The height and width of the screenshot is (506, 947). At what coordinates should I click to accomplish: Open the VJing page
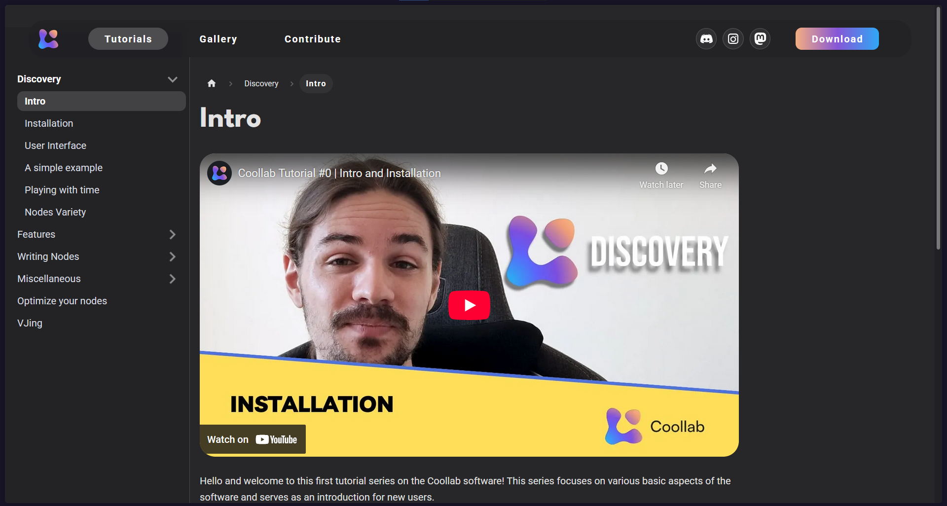point(30,323)
